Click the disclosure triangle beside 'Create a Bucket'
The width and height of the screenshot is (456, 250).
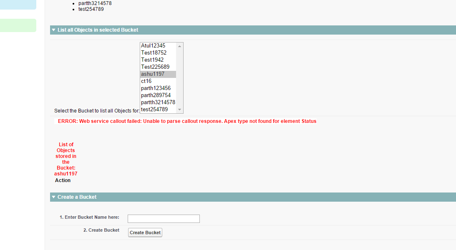53,197
